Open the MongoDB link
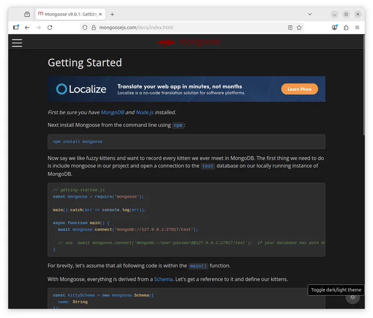The image size is (373, 318). 112,113
